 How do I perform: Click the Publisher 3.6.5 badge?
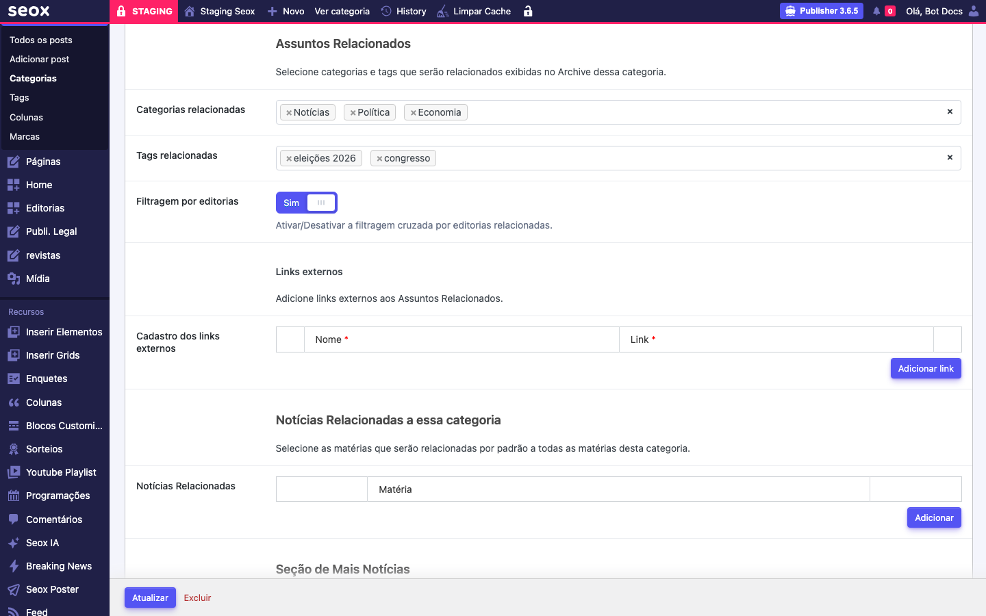(x=821, y=11)
